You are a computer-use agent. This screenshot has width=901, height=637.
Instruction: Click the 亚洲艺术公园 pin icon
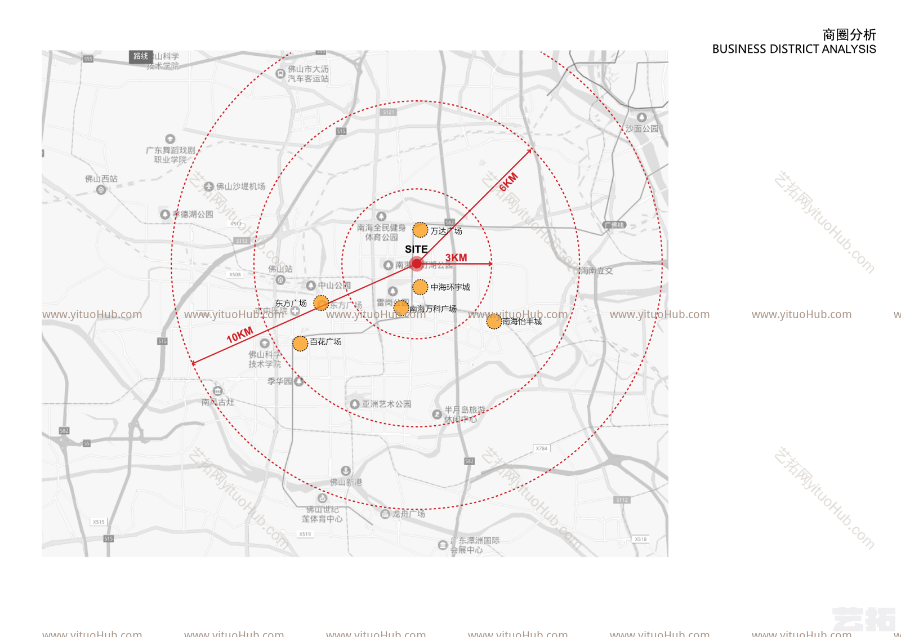pos(355,404)
